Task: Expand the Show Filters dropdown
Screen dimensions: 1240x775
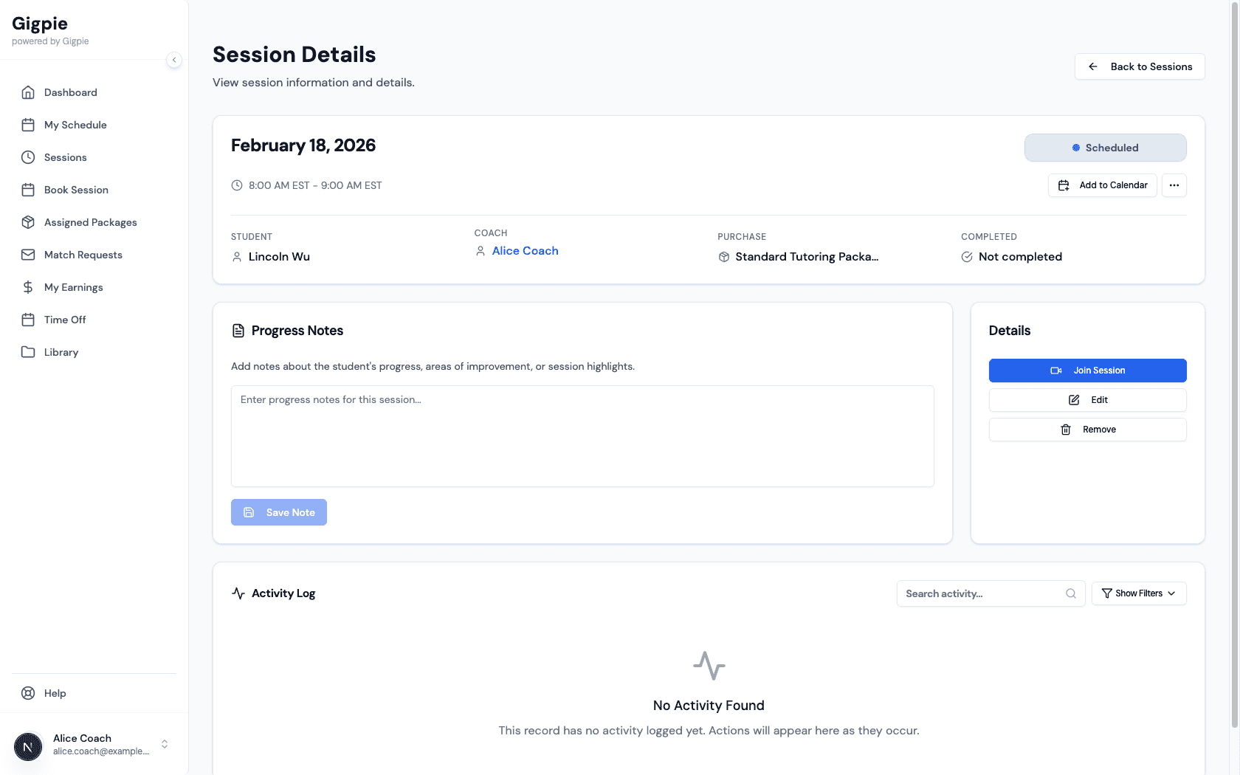Action: 1138,593
